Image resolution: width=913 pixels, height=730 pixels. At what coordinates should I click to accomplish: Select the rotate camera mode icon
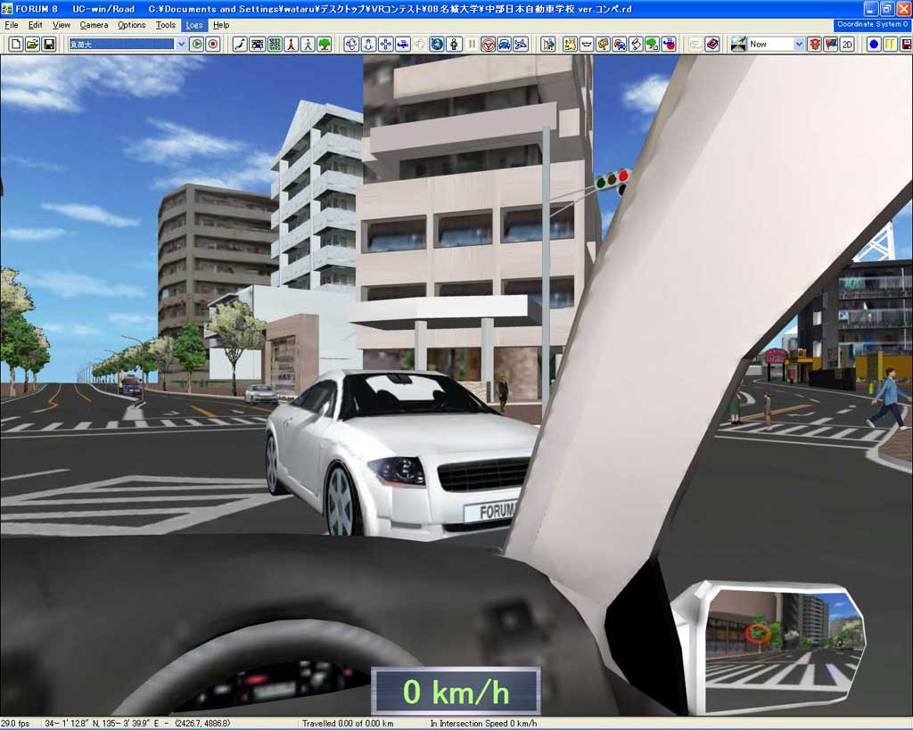(x=351, y=45)
